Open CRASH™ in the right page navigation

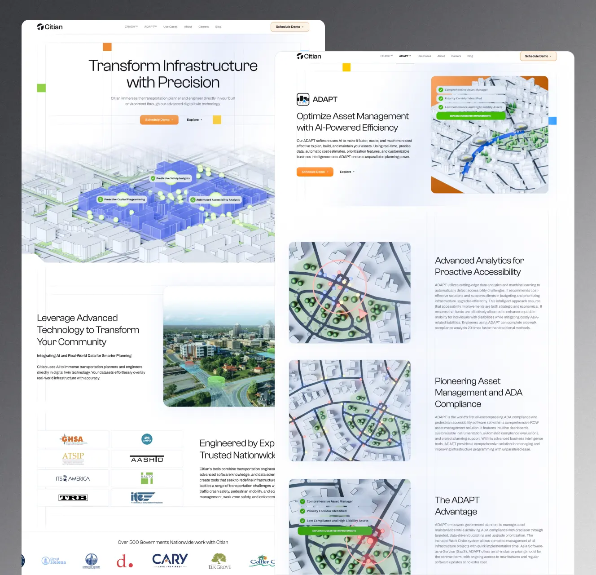[x=386, y=56]
